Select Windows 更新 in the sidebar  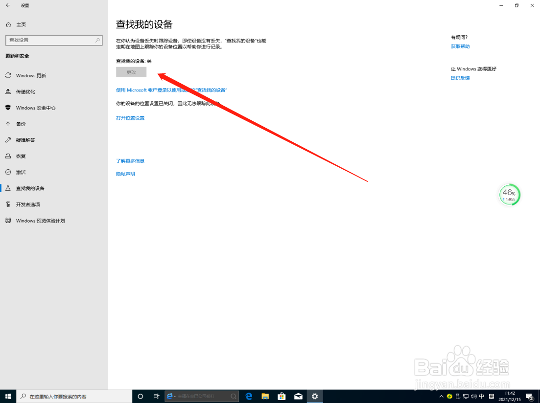coord(32,75)
